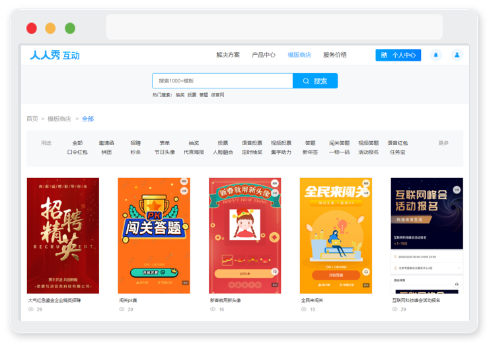This screenshot has height=343, width=489.
Task: Focus the 搜索1000+模板 search field
Action: click(222, 81)
